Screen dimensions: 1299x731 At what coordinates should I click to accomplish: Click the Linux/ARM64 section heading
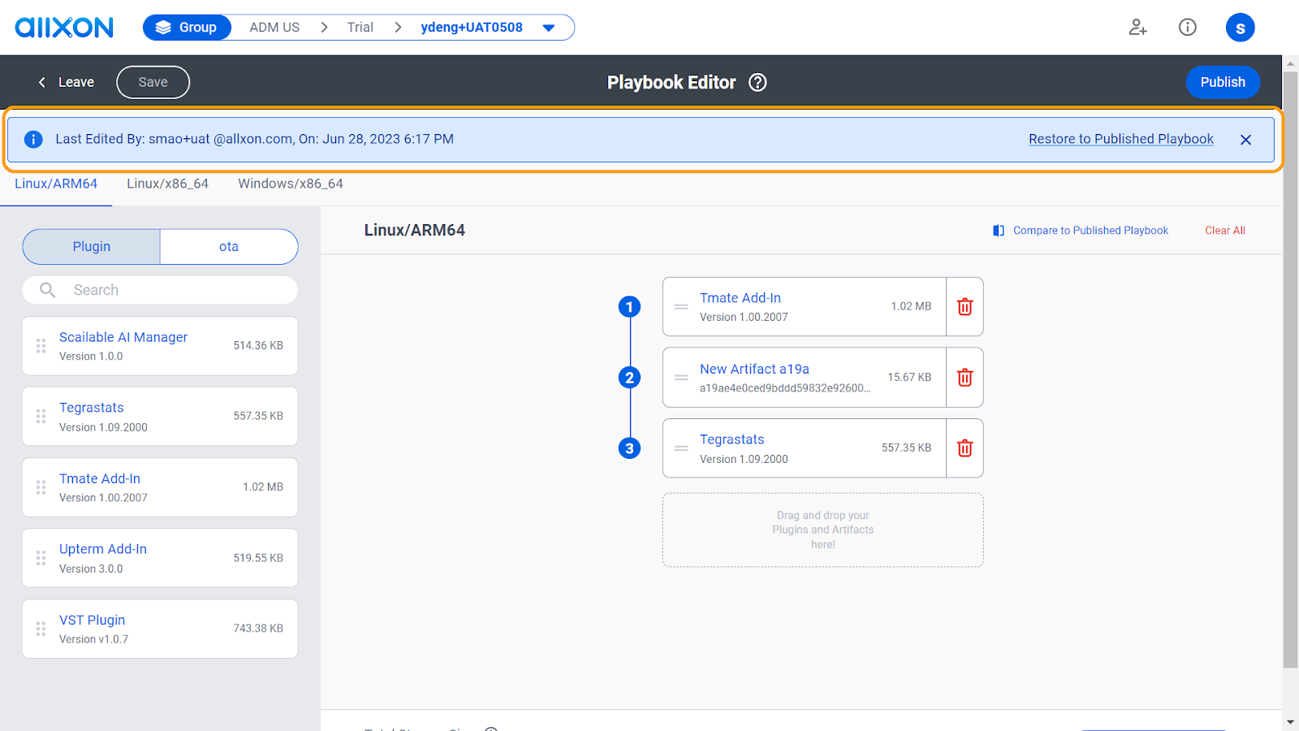[414, 230]
